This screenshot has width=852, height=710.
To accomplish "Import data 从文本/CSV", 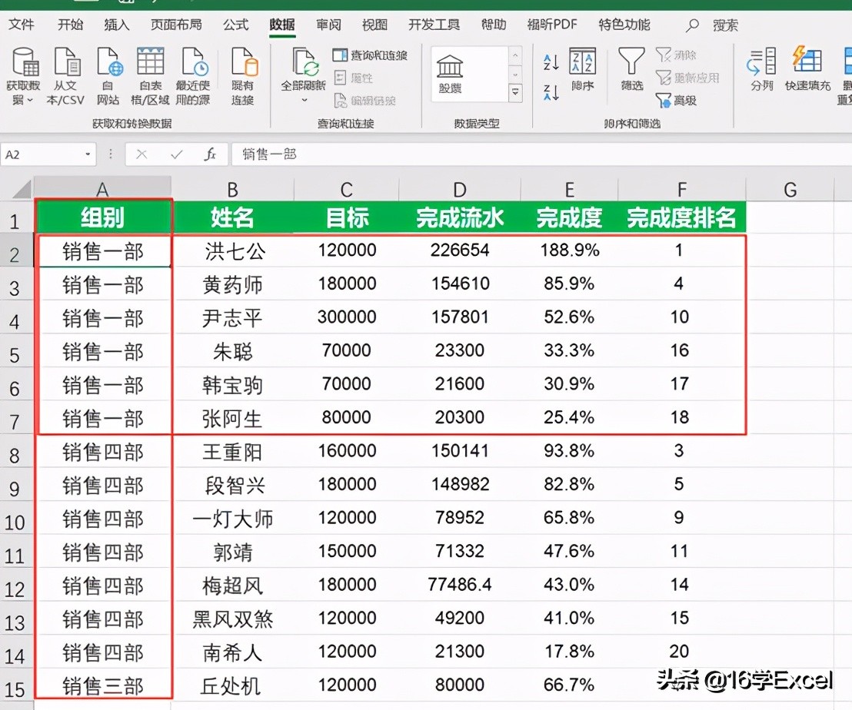I will coord(66,76).
